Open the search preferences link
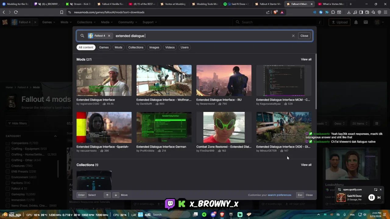The width and height of the screenshot is (390, 219). tap(279, 195)
